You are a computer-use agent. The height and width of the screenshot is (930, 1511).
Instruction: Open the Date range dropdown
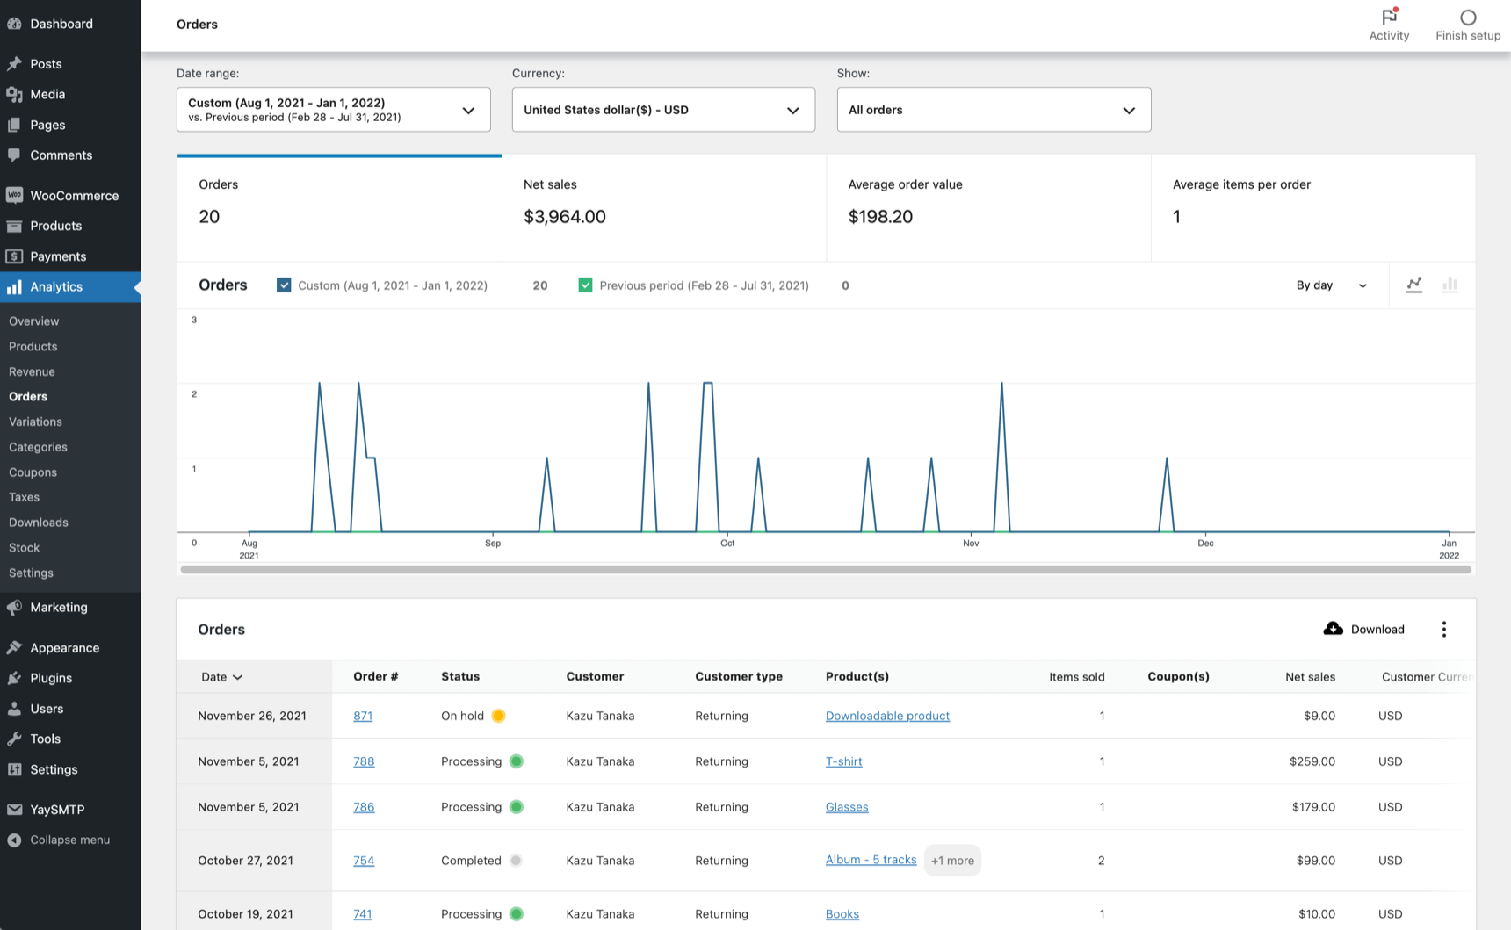click(334, 109)
